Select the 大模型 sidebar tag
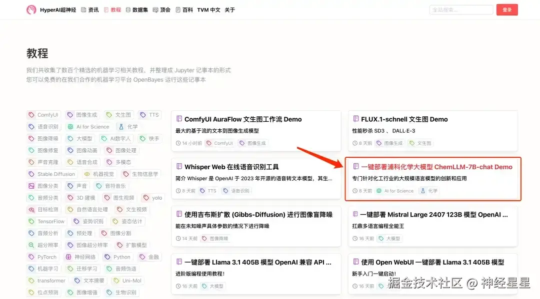Screen dimensions: 540x299 (80, 138)
